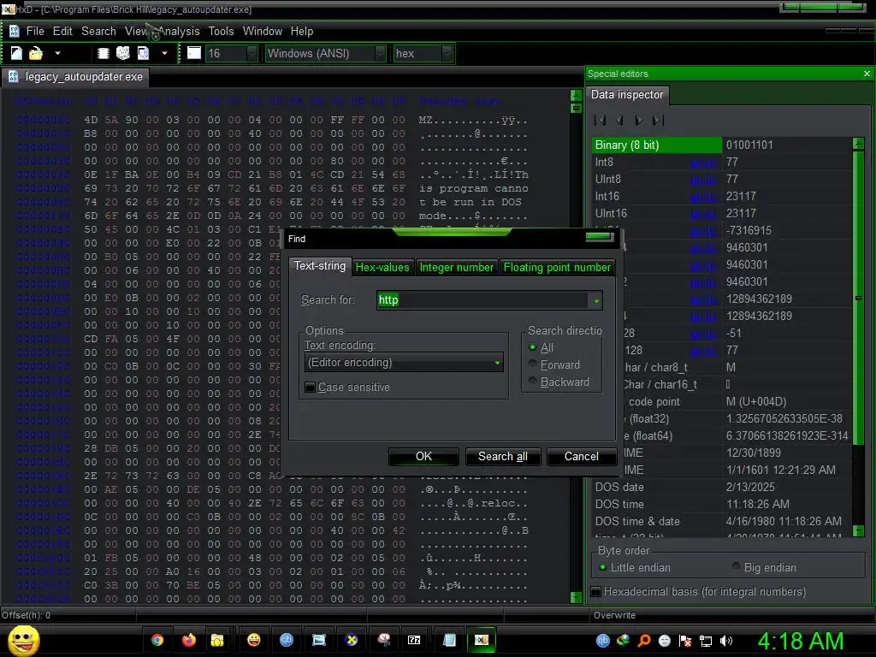Click the network tray icon
The width and height of the screenshot is (876, 657).
pyautogui.click(x=706, y=641)
